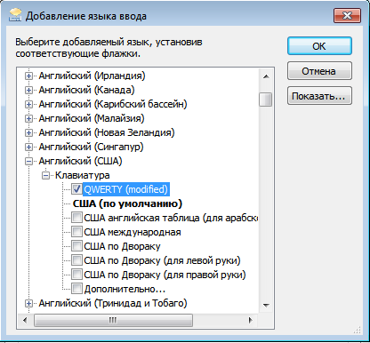Select США международная label text

click(133, 232)
